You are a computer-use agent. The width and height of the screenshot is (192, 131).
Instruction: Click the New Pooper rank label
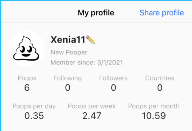tap(69, 52)
